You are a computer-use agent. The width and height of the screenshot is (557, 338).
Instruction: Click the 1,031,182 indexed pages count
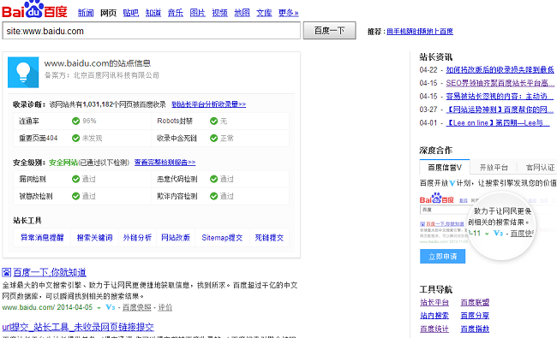click(98, 104)
